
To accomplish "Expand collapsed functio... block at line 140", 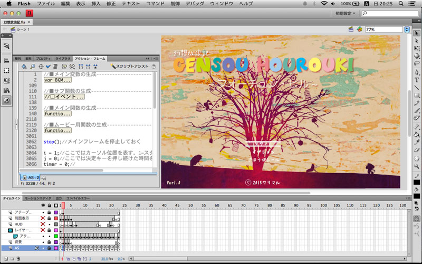I will [57, 114].
